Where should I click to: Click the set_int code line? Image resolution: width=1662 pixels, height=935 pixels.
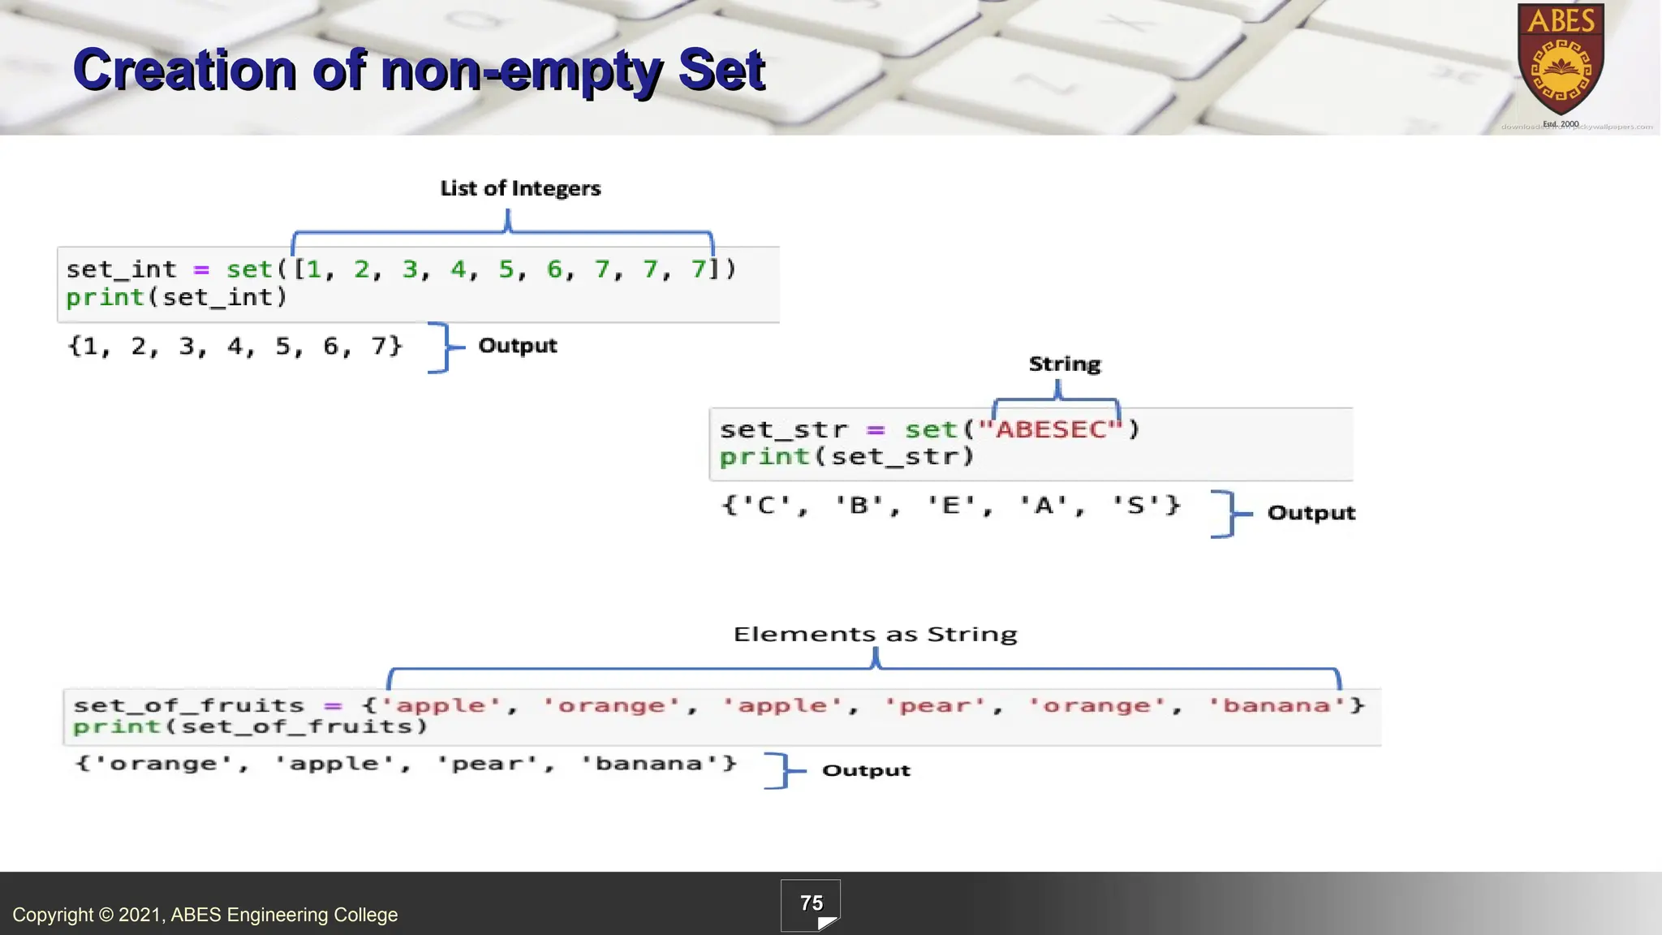click(401, 269)
